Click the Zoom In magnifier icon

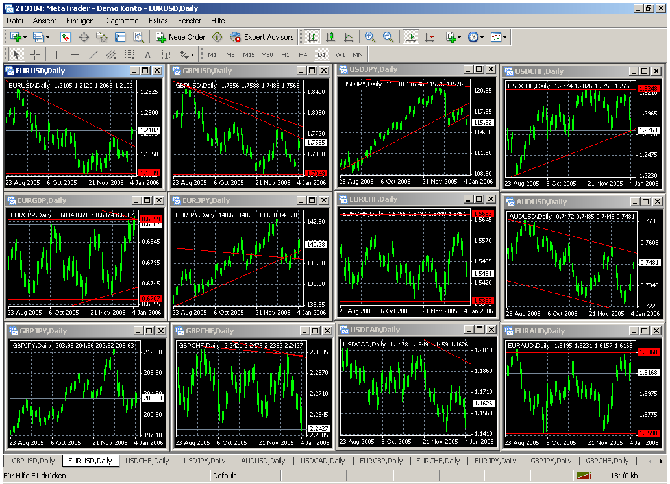click(x=369, y=37)
